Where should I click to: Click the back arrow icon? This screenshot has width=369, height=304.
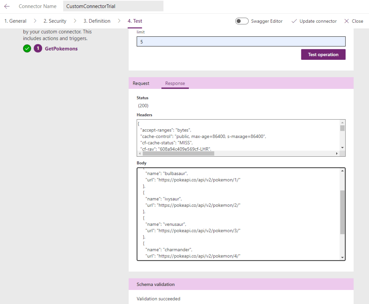[7, 6]
